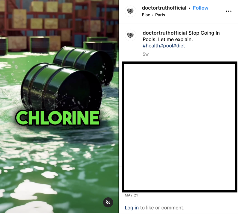Click inside the blank comments area
Screen dimensions: 238x215
point(180,127)
